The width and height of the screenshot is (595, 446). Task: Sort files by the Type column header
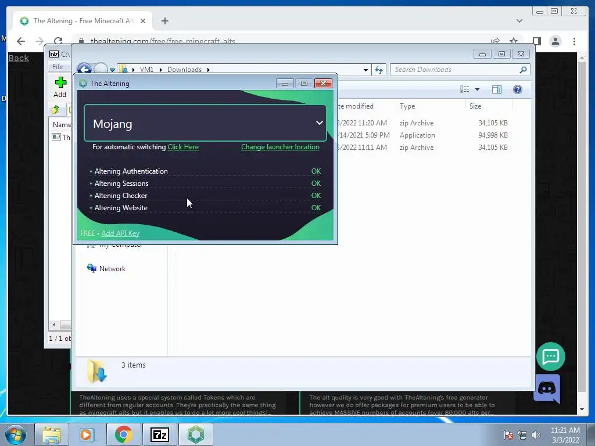(431, 106)
